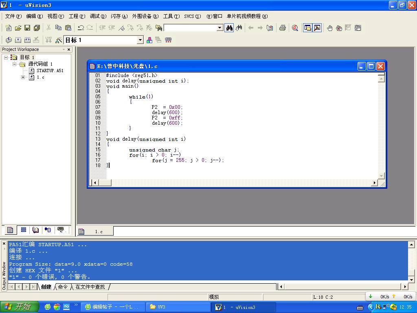This screenshot has width=417, height=313.
Task: Open the target selection dropdown 目标 1
Action: (140, 40)
